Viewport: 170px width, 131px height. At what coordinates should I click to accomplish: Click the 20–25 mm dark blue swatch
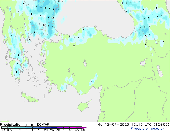tap(48, 128)
